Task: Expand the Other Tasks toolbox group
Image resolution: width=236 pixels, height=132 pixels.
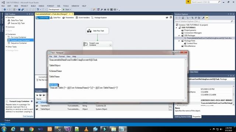Action: point(6,47)
